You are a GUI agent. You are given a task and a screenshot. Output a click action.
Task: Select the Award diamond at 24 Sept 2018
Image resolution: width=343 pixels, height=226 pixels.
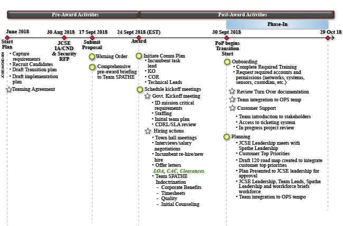[x=139, y=38]
